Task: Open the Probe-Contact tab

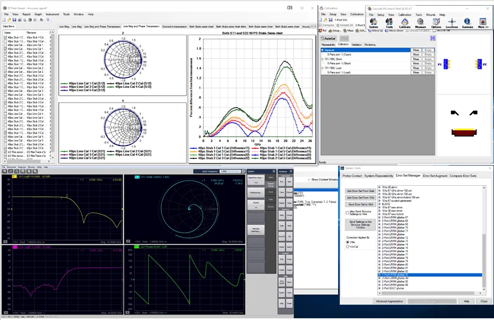Action: click(352, 176)
